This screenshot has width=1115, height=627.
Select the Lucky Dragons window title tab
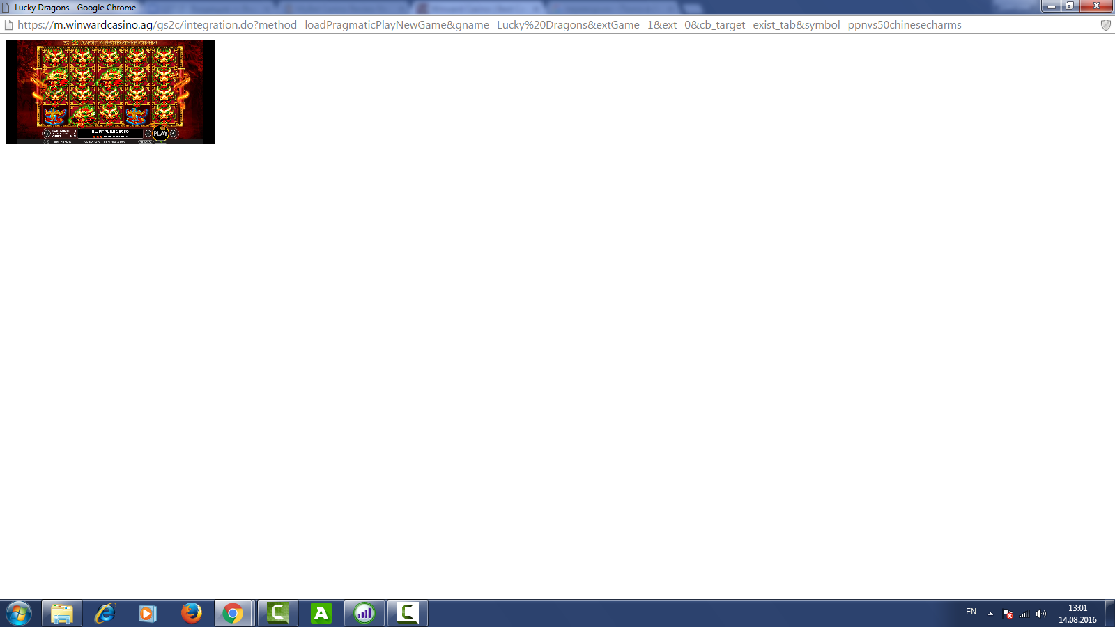75,8
